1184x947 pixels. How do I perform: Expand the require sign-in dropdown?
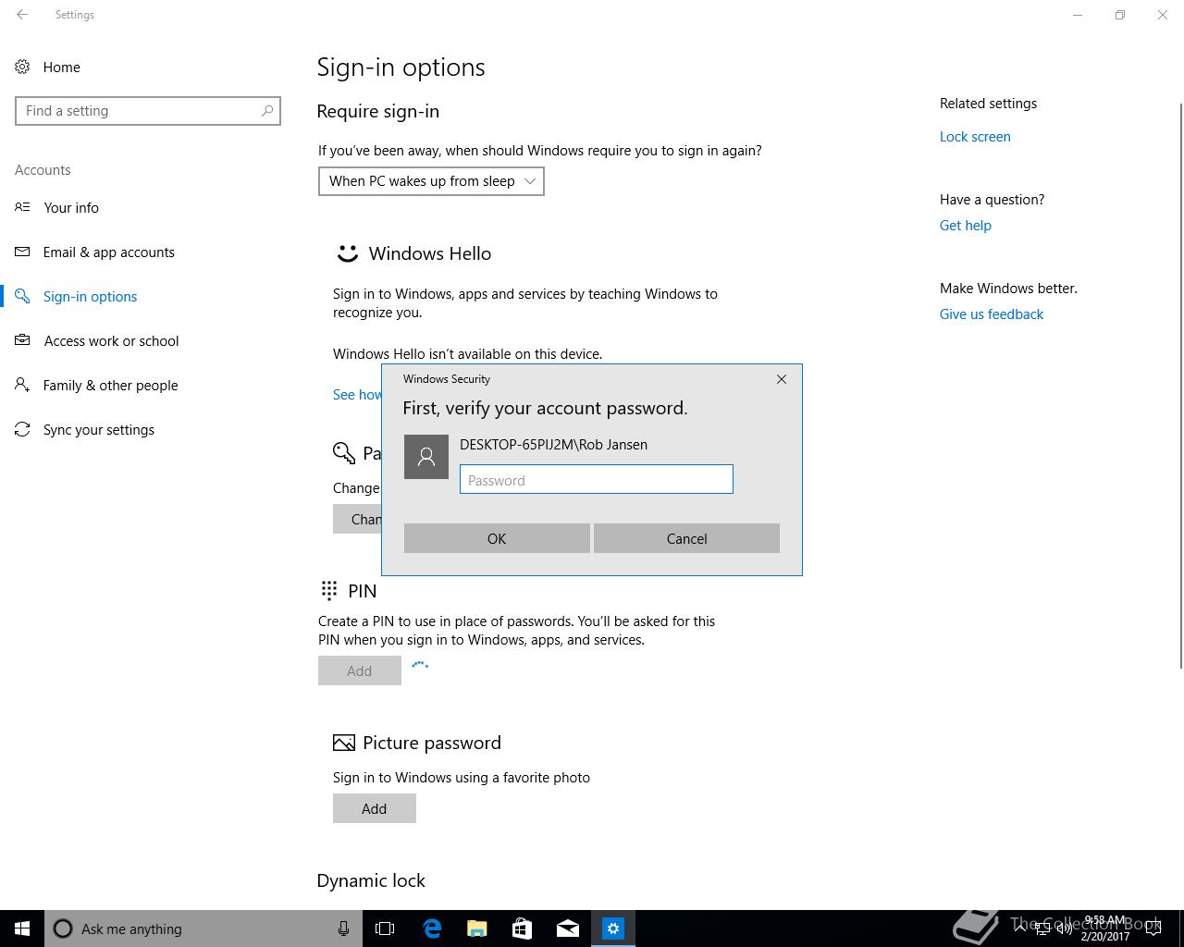tap(431, 181)
